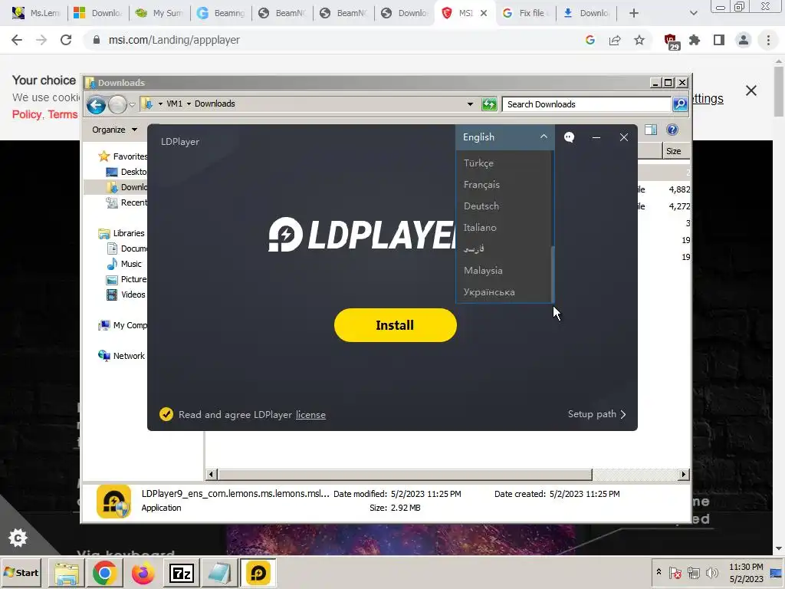Dismiss the cookie banner with X

[x=751, y=90]
